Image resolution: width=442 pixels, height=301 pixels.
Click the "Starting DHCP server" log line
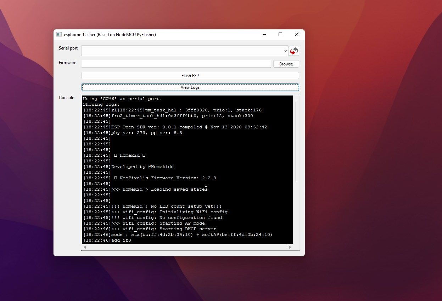(x=150, y=229)
